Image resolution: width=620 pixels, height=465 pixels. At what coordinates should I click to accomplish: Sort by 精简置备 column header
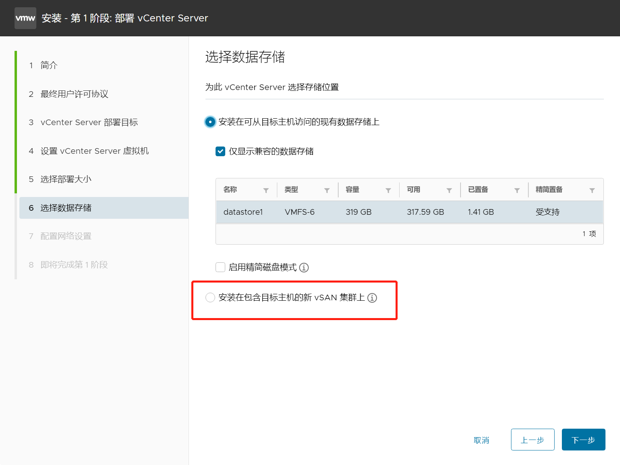(x=549, y=190)
